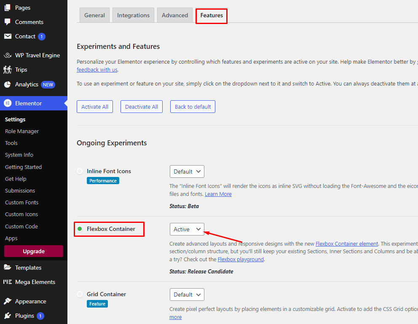Image resolution: width=418 pixels, height=324 pixels.
Task: Click the Plugins update count badge
Action: coord(40,316)
